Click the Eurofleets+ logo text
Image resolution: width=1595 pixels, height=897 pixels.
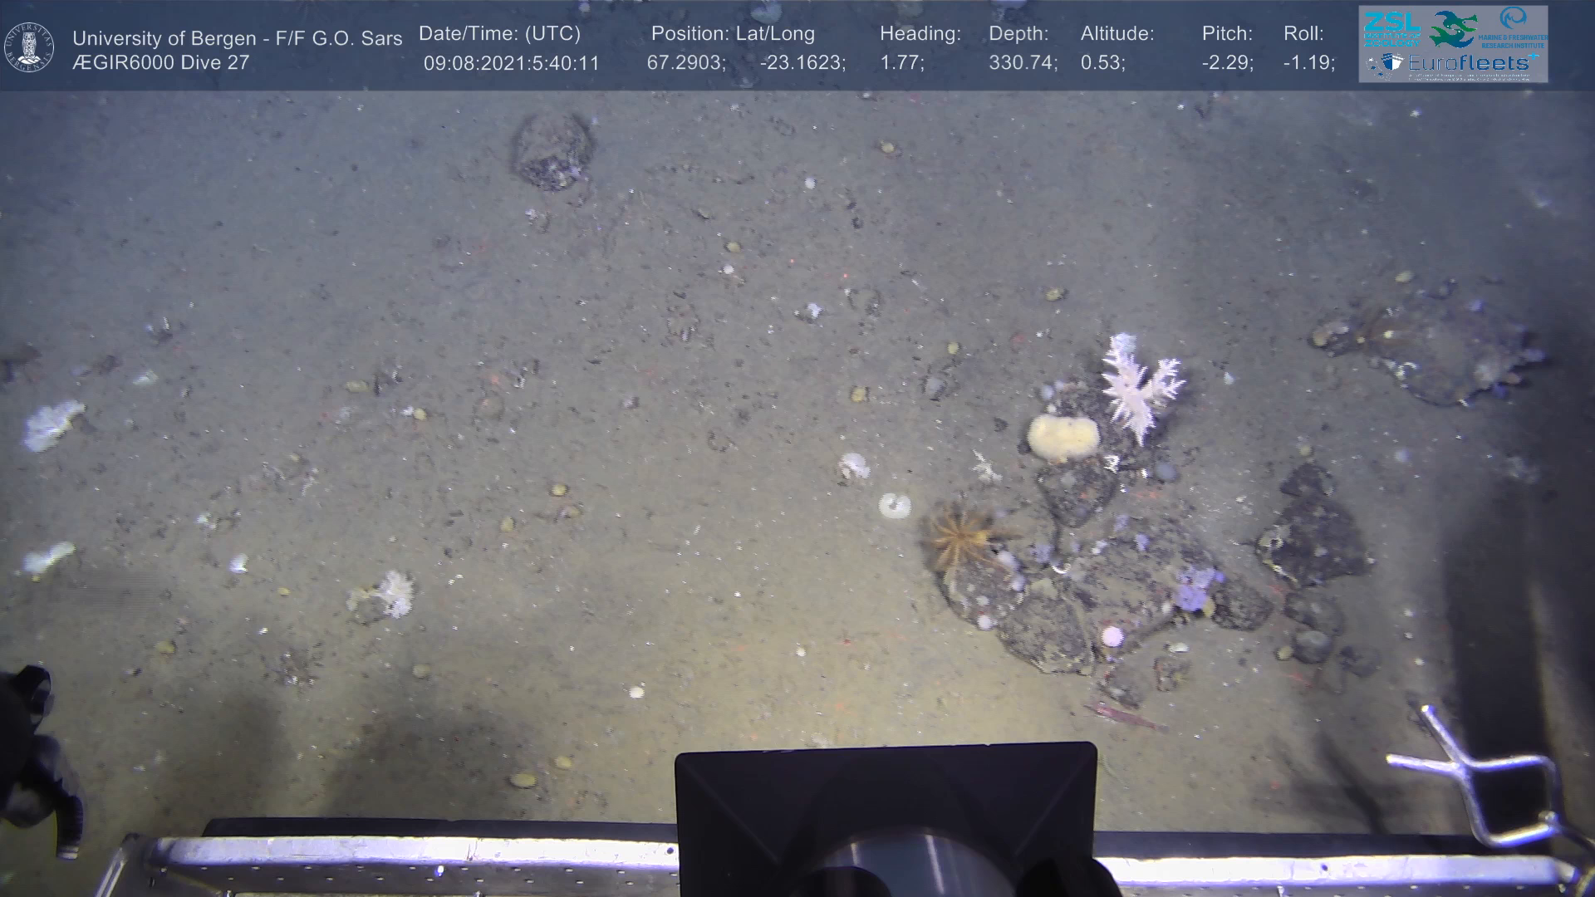(x=1469, y=62)
